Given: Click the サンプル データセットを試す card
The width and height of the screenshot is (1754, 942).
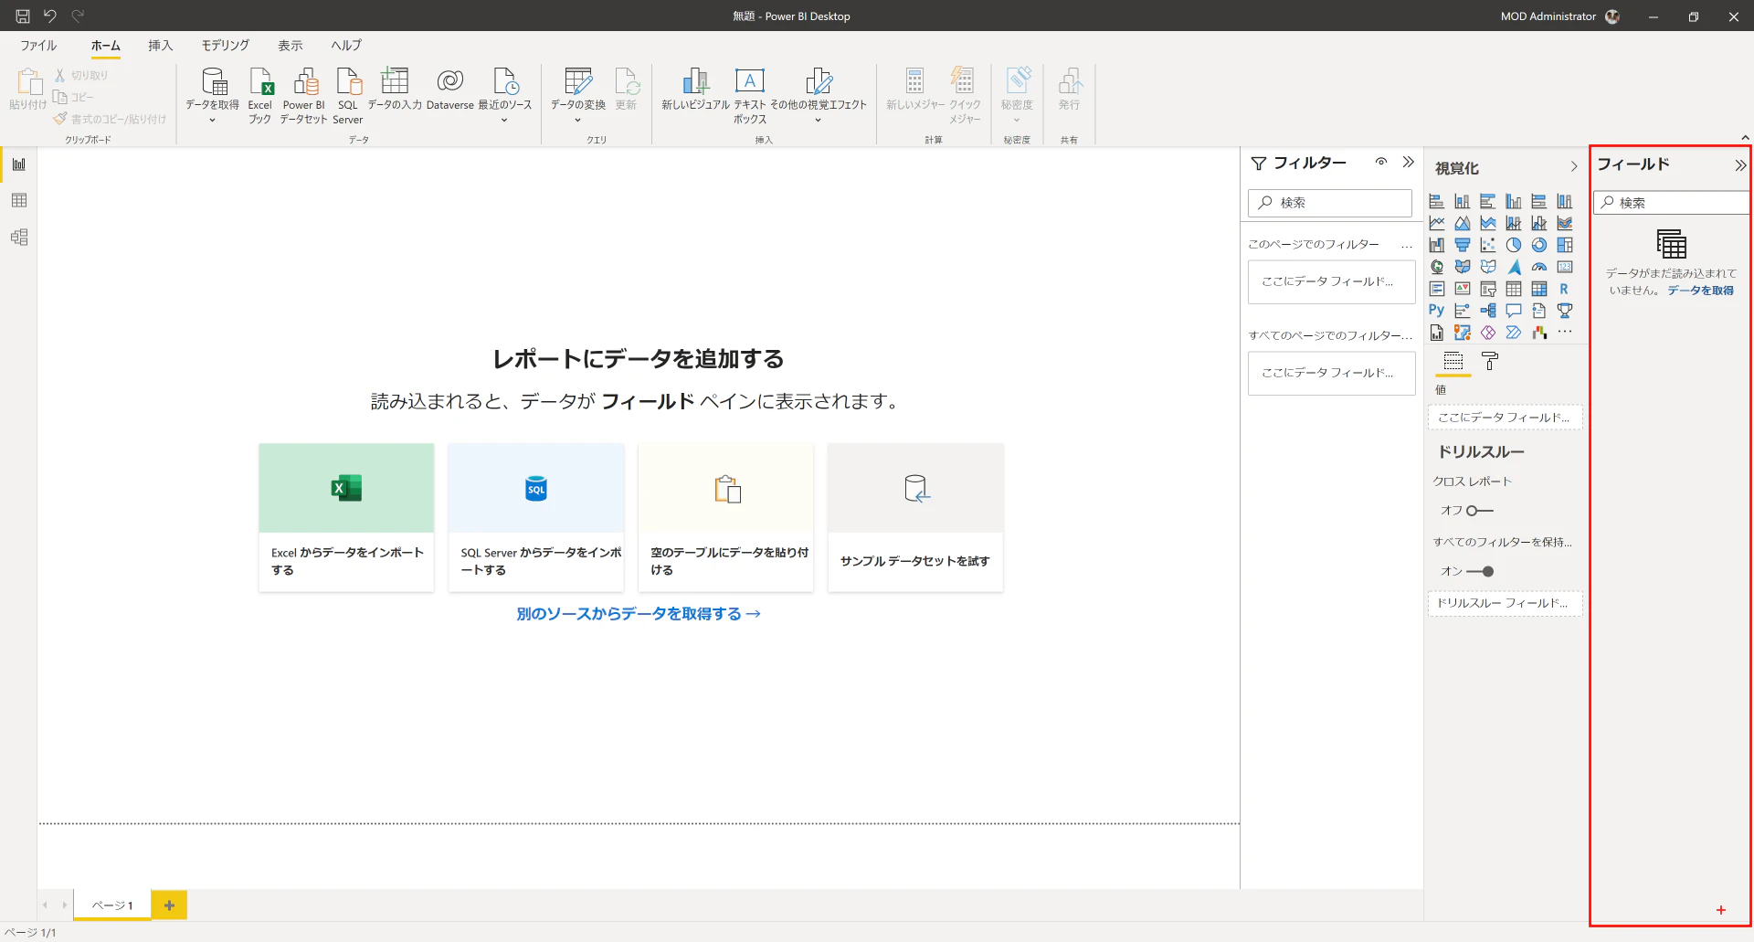Looking at the screenshot, I should click(x=915, y=517).
